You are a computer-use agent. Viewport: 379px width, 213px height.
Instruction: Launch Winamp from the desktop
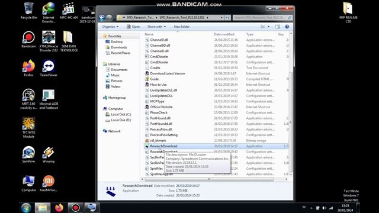pos(49,154)
